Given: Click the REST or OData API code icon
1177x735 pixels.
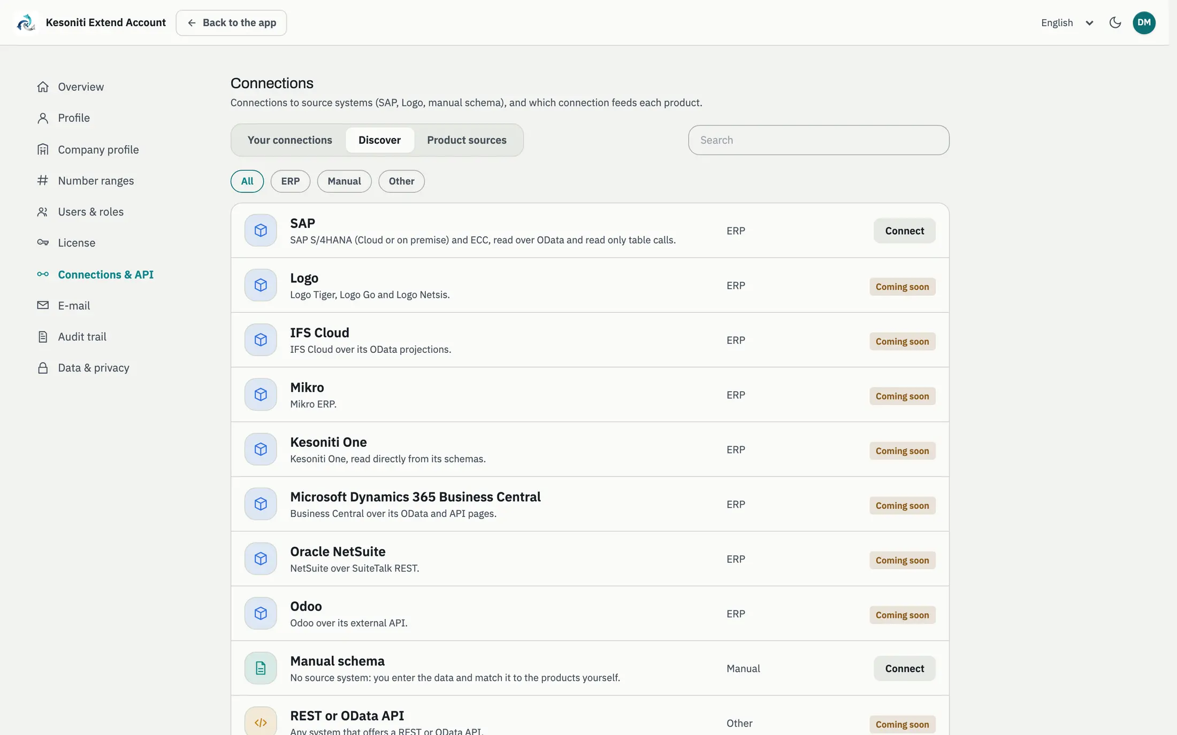Looking at the screenshot, I should pos(261,723).
